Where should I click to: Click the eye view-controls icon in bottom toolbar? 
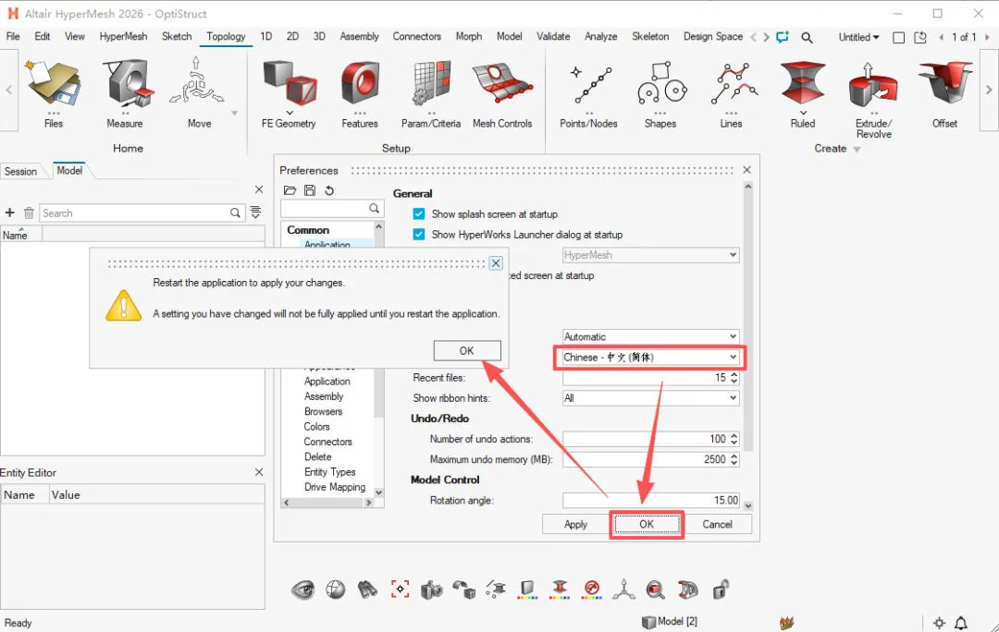pos(302,590)
